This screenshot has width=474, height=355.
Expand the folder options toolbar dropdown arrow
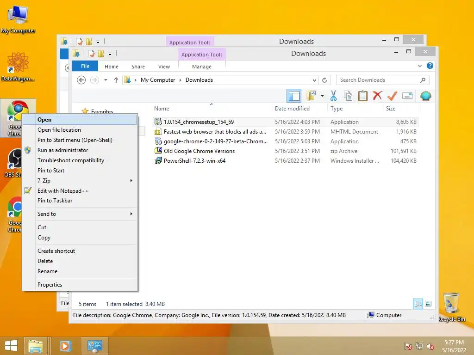tap(322, 96)
